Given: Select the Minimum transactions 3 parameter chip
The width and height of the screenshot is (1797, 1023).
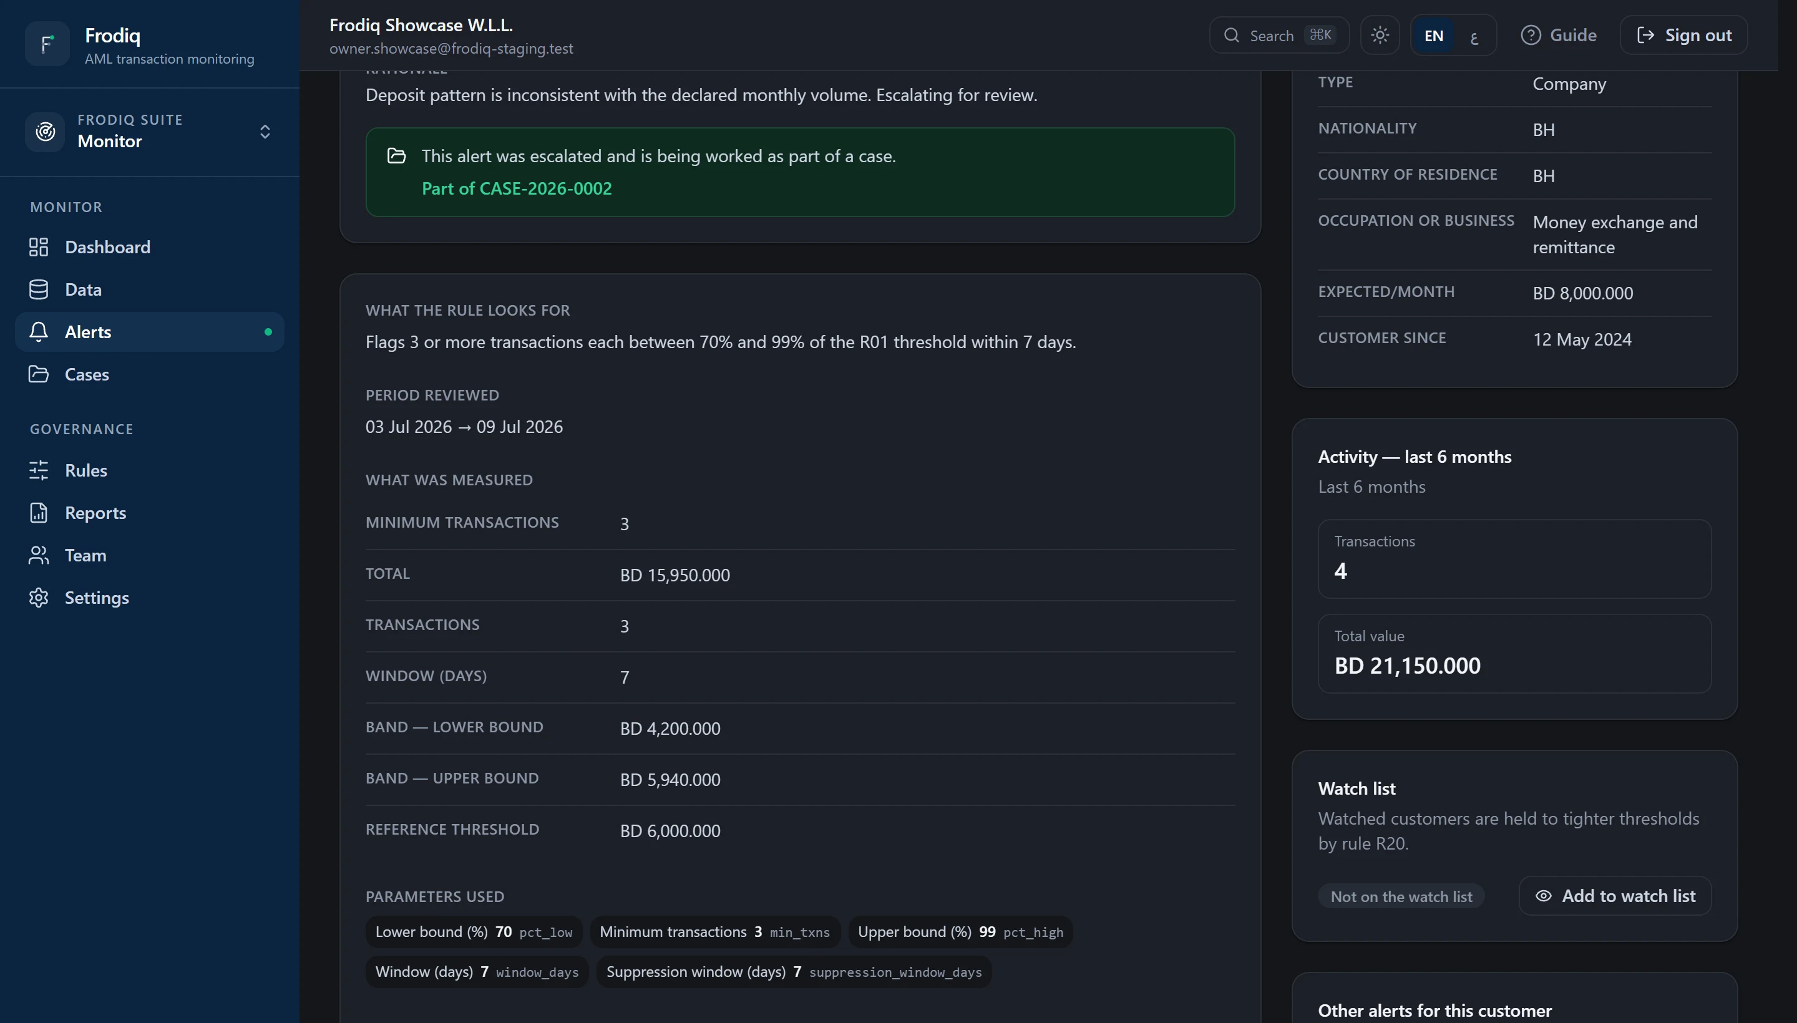Looking at the screenshot, I should [x=714, y=932].
